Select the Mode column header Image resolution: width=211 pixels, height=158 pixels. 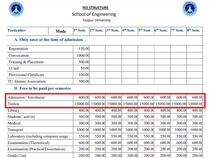point(61,31)
